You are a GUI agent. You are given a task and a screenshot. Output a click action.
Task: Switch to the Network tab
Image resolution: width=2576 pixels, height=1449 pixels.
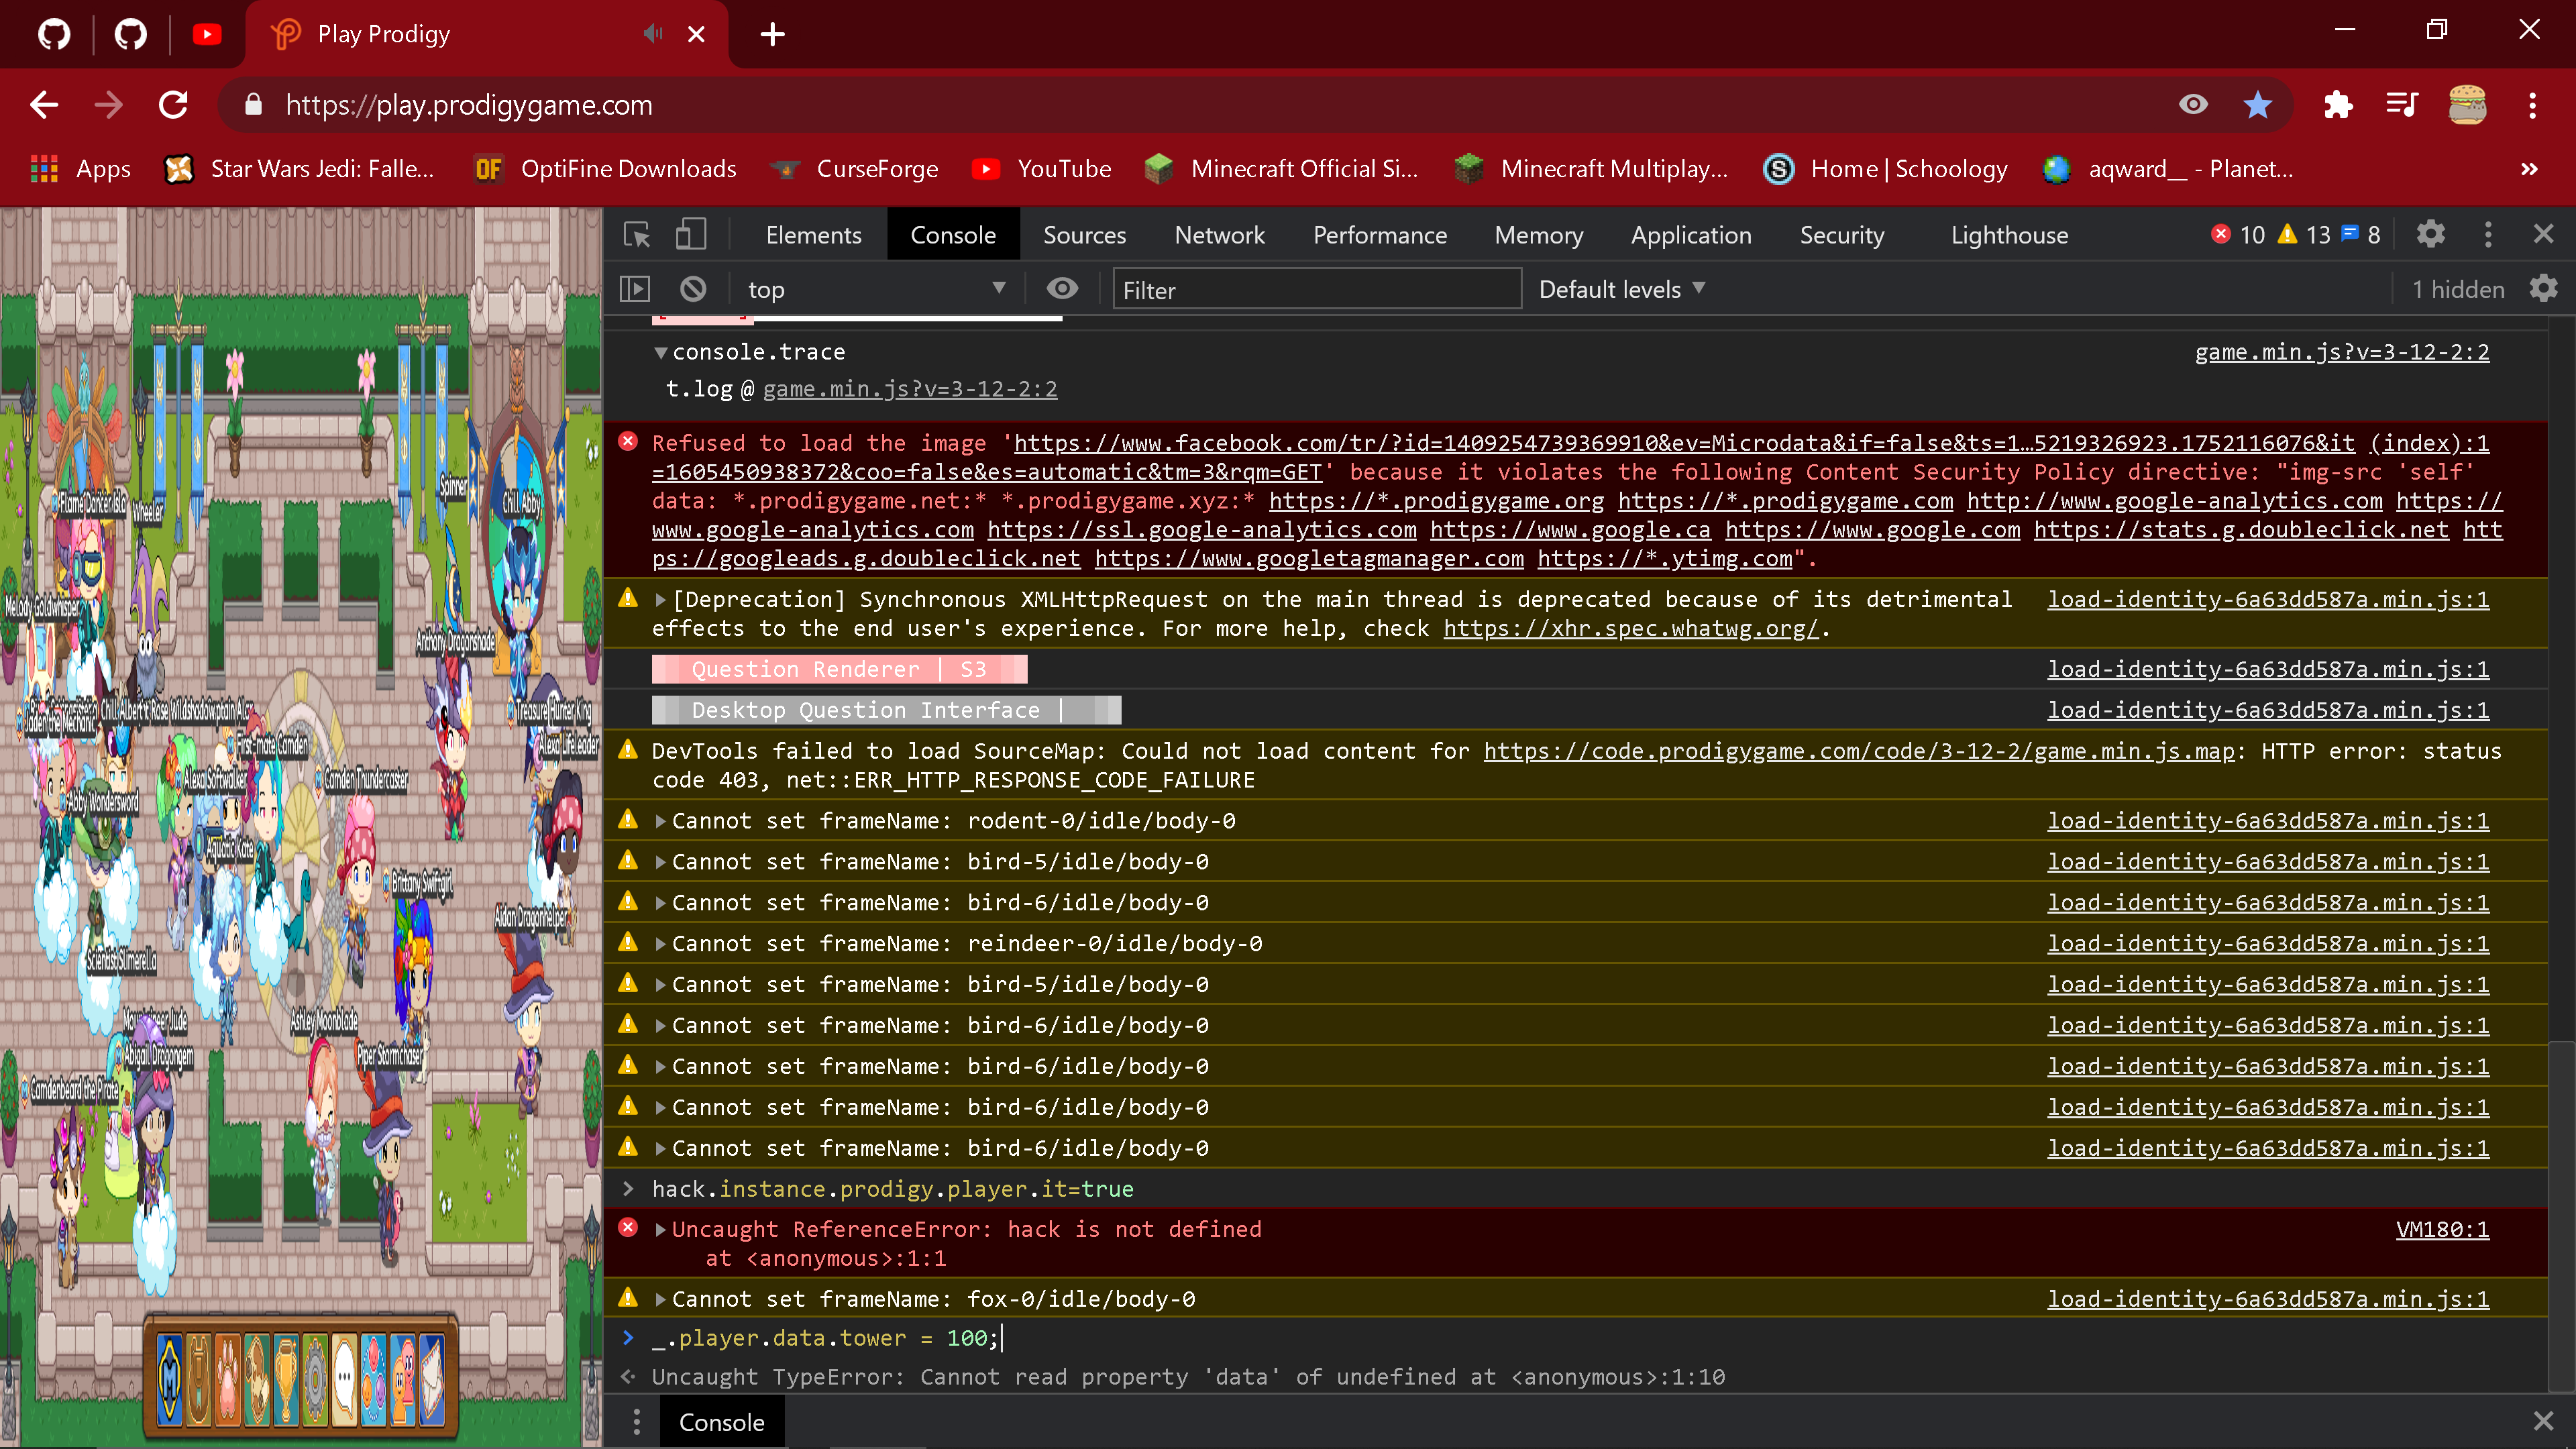coord(1219,234)
